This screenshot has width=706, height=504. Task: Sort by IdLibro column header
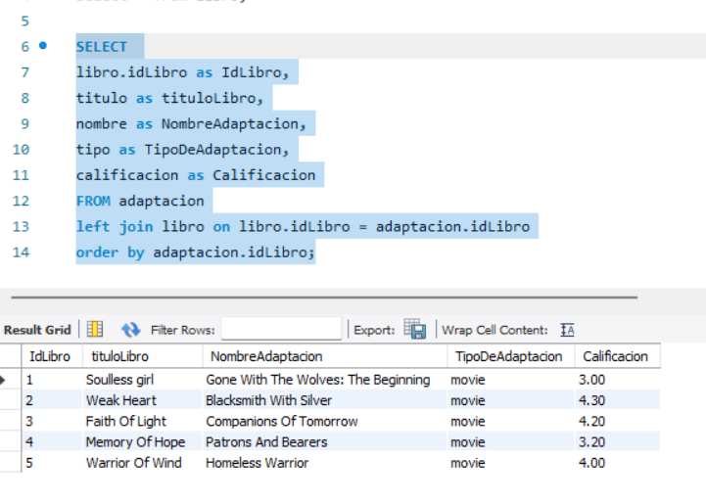point(49,357)
